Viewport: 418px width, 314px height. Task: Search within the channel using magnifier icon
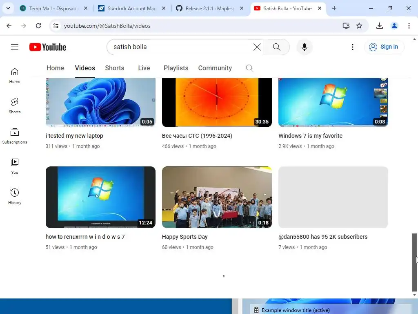[x=249, y=68]
